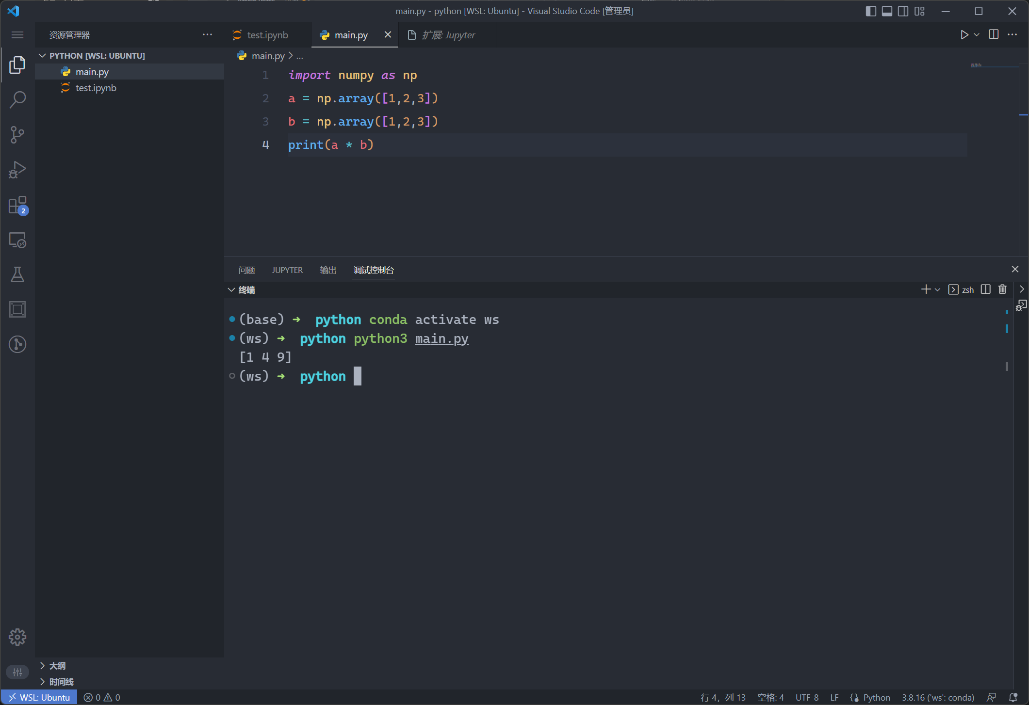Open the Extensions view with badge

pos(17,206)
